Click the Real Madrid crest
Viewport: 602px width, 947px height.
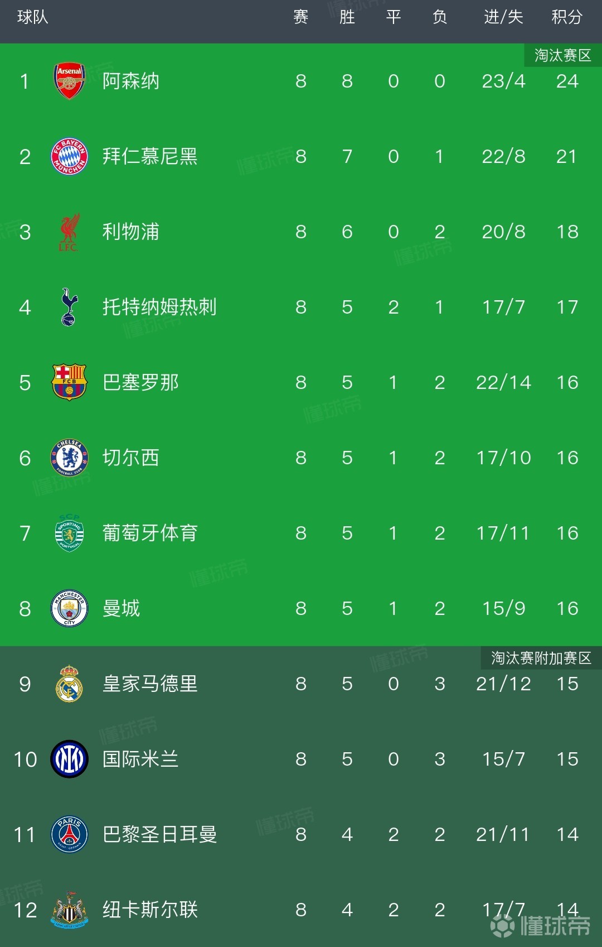pos(69,684)
